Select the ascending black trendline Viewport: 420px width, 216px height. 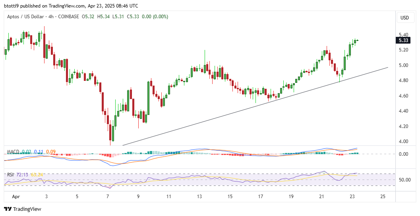(254, 106)
